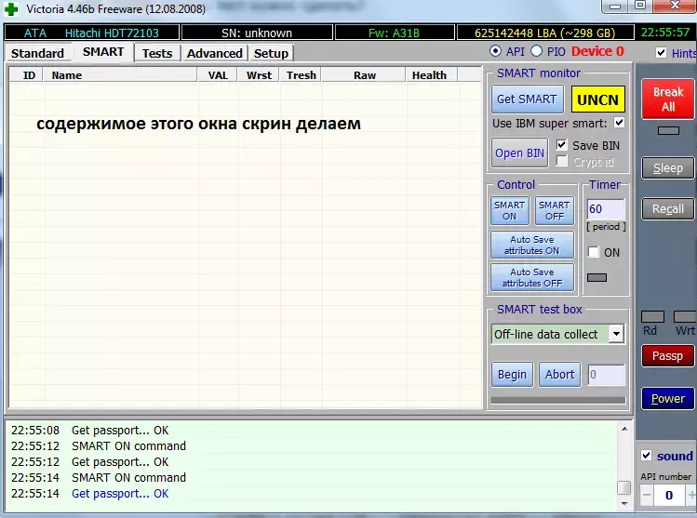697x518 pixels.
Task: Click the yellow UNCN status indicator
Action: click(x=597, y=100)
